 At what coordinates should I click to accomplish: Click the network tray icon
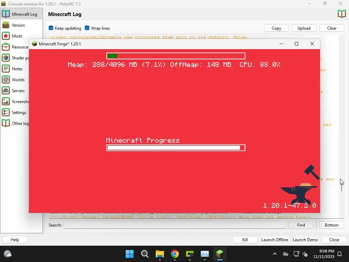(296, 254)
